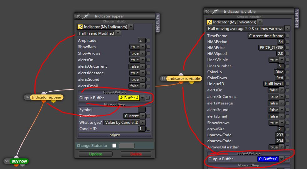The image size is (307, 169).
Task: Edit the Amplitude value field
Action: [x=142, y=41]
